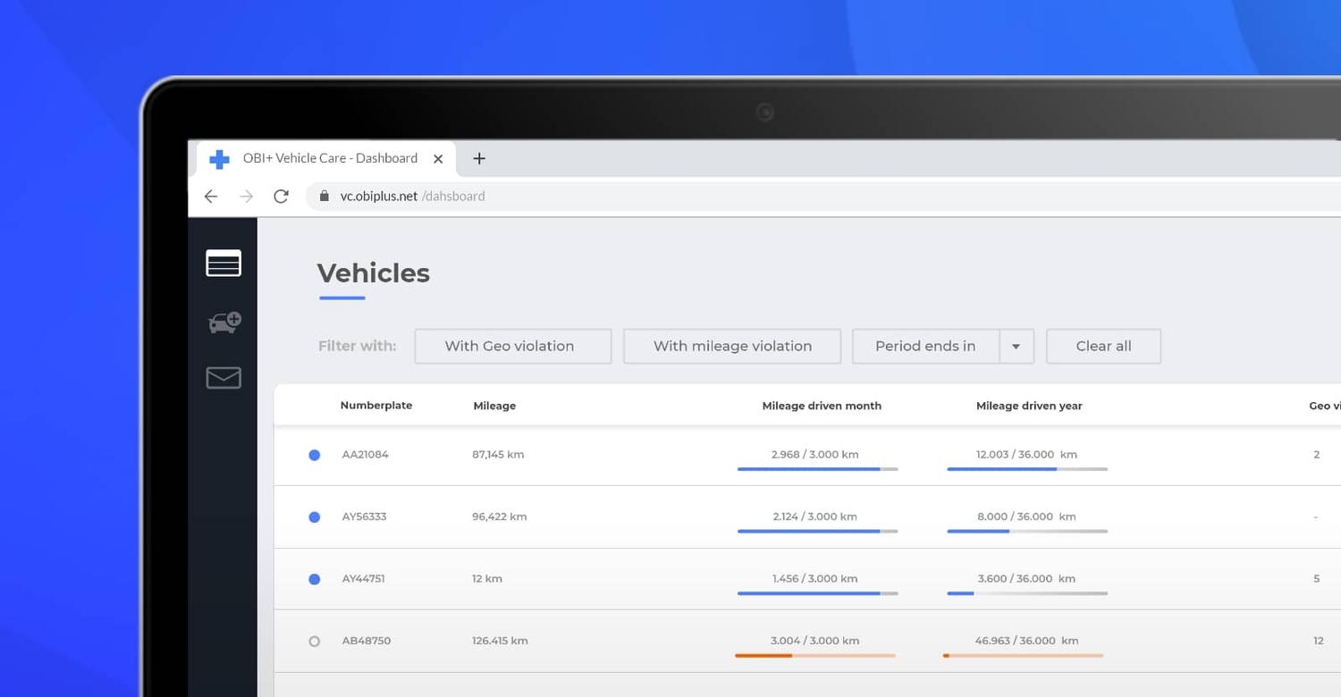Click the browser back arrow
This screenshot has width=1341, height=697.
point(210,196)
